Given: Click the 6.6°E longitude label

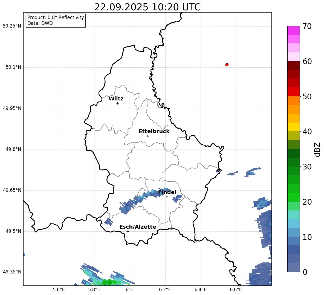Looking at the screenshot, I should pos(236,290).
